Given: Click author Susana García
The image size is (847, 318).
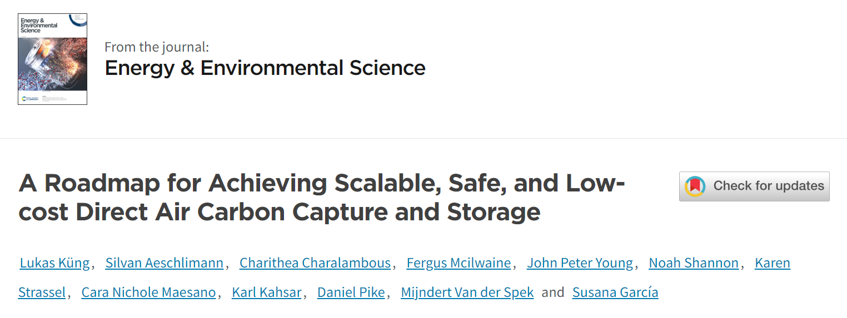Looking at the screenshot, I should [x=615, y=292].
